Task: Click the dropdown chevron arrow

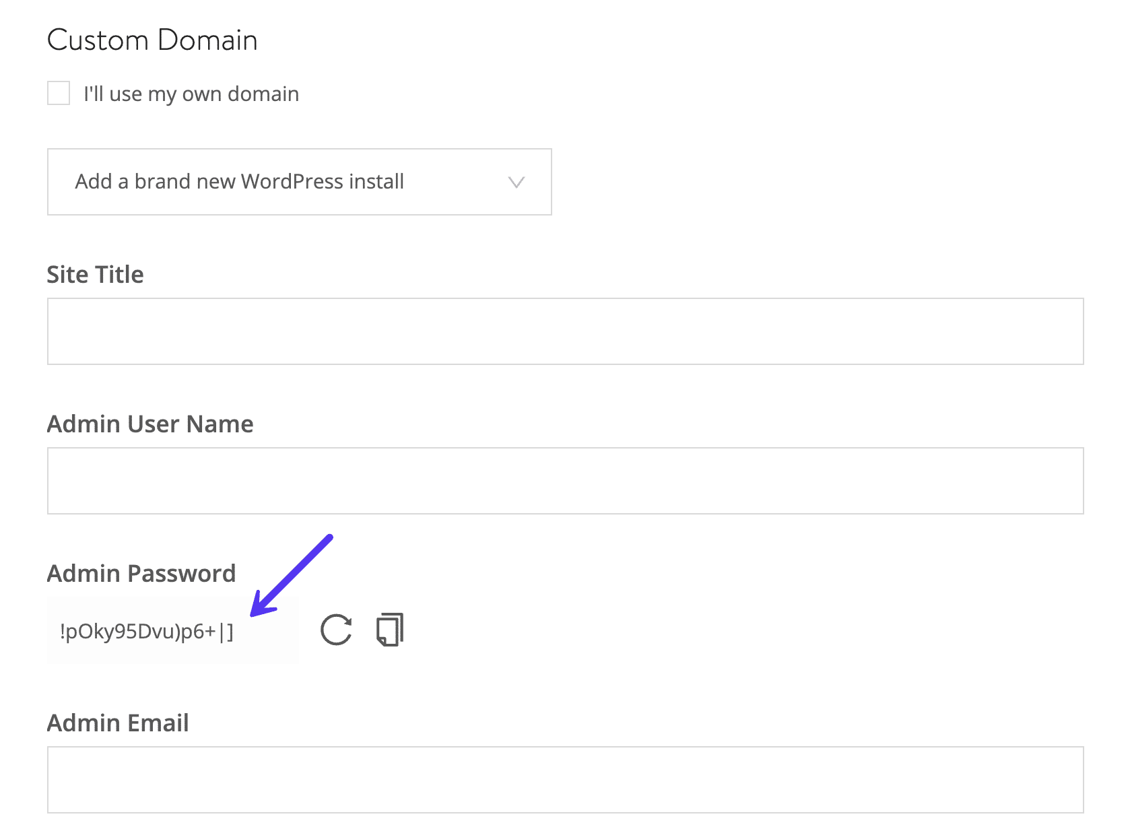Action: tap(516, 182)
